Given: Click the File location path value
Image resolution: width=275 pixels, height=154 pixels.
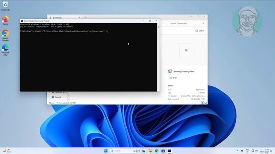Looking at the screenshot, I should pyautogui.click(x=193, y=96).
